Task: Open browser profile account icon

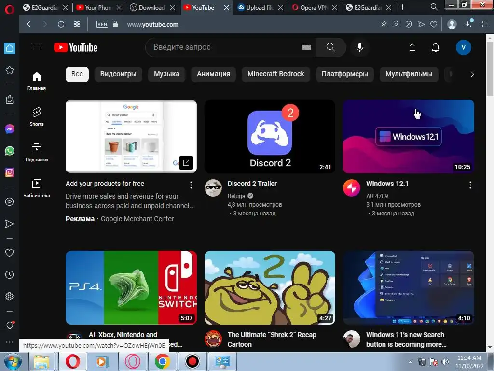Action: (452, 24)
